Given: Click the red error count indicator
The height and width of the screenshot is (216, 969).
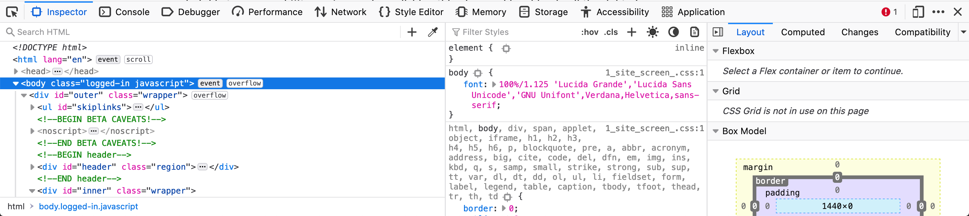Looking at the screenshot, I should pyautogui.click(x=889, y=12).
